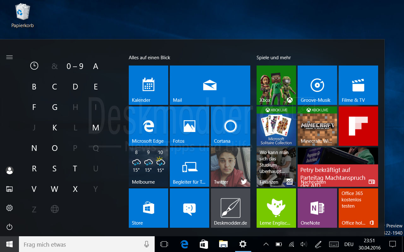The width and height of the screenshot is (404, 252).
Task: Open Begleiter für Telefon tile
Action: (x=189, y=167)
